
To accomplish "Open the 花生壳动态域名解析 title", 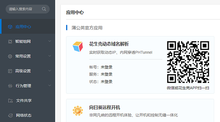I will 109,44.
